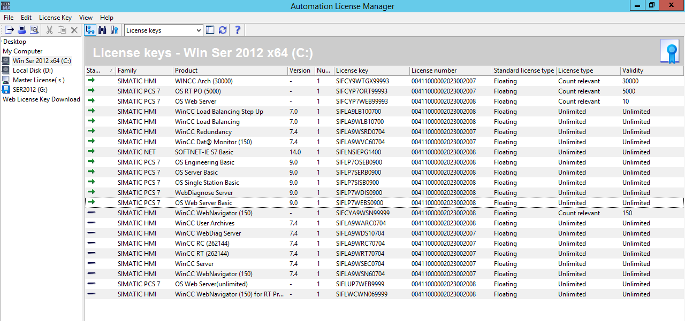Screen dimensions: 685x321
Task: Click the SER2012 (G:) floppy icon
Action: [6, 90]
